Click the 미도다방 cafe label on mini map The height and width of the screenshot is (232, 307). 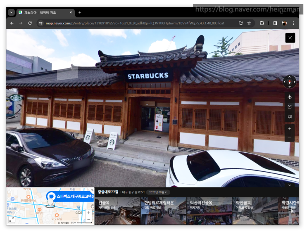[x=57, y=218]
